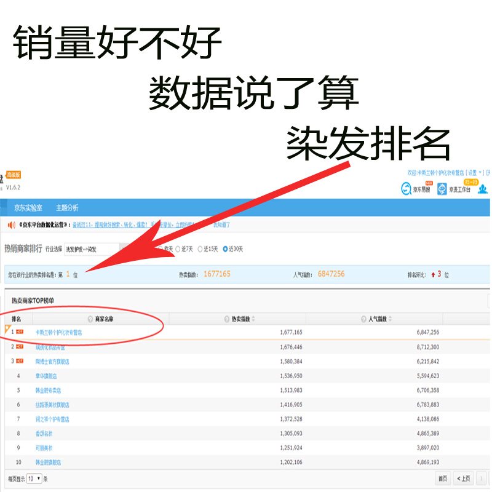The height and width of the screenshot is (492, 492).
Task: Open the 京东易报 icon
Action: coord(406,189)
